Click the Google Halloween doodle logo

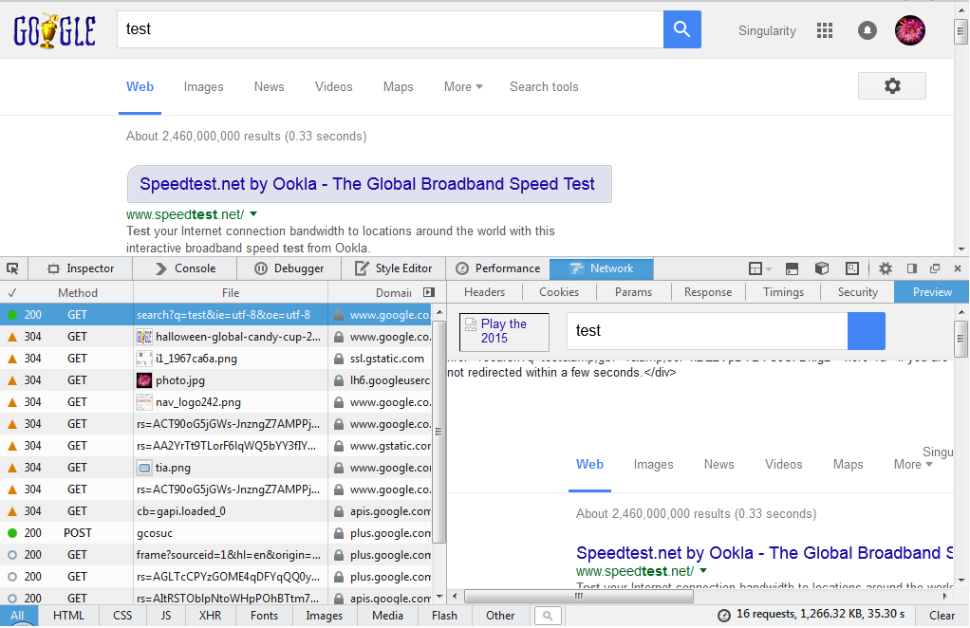54,31
